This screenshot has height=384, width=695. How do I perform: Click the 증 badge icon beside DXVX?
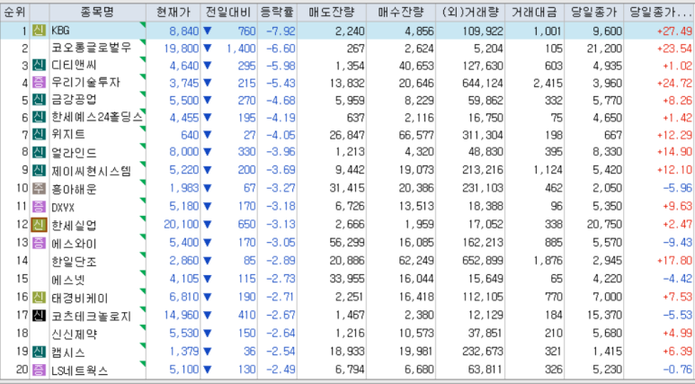point(39,207)
